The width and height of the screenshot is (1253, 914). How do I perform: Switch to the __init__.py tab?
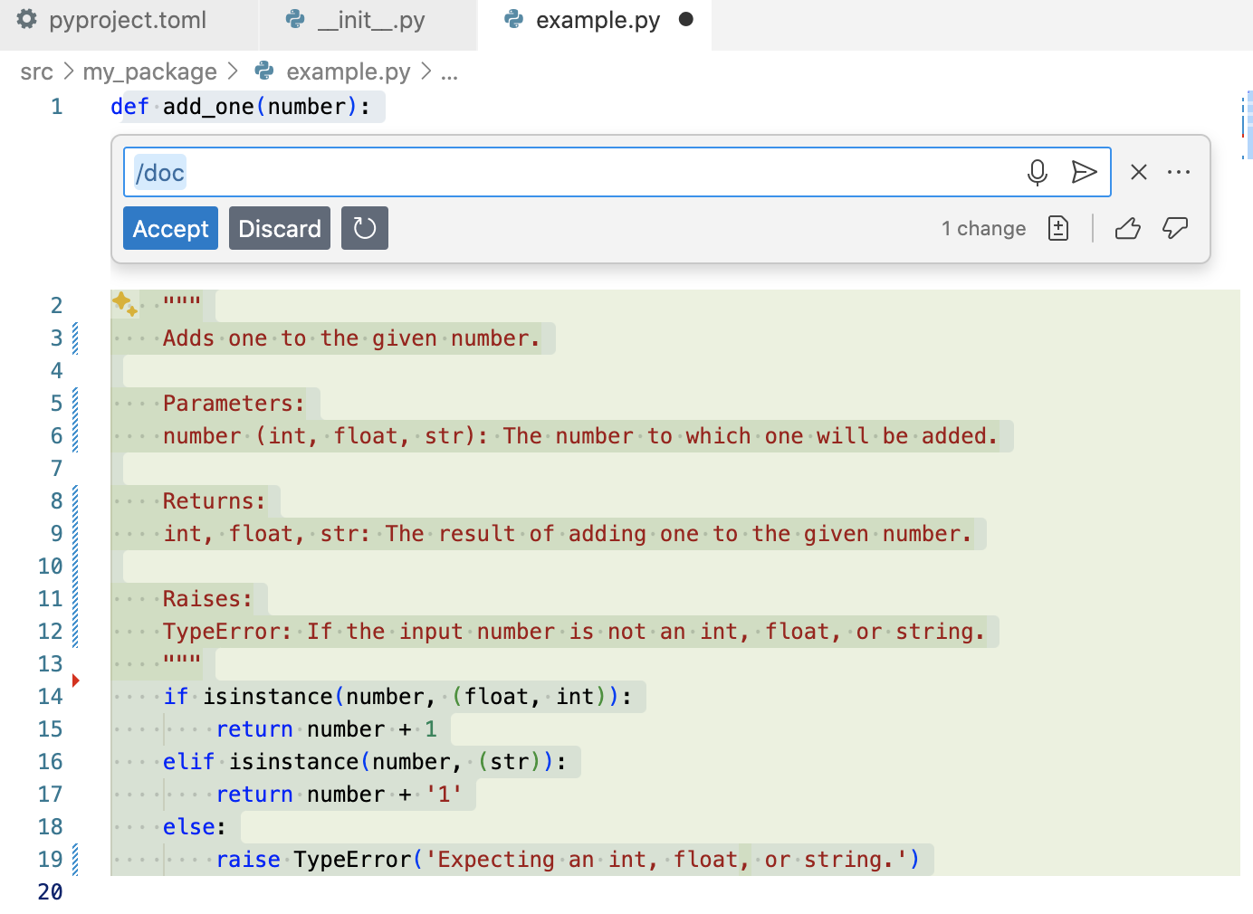tap(370, 20)
